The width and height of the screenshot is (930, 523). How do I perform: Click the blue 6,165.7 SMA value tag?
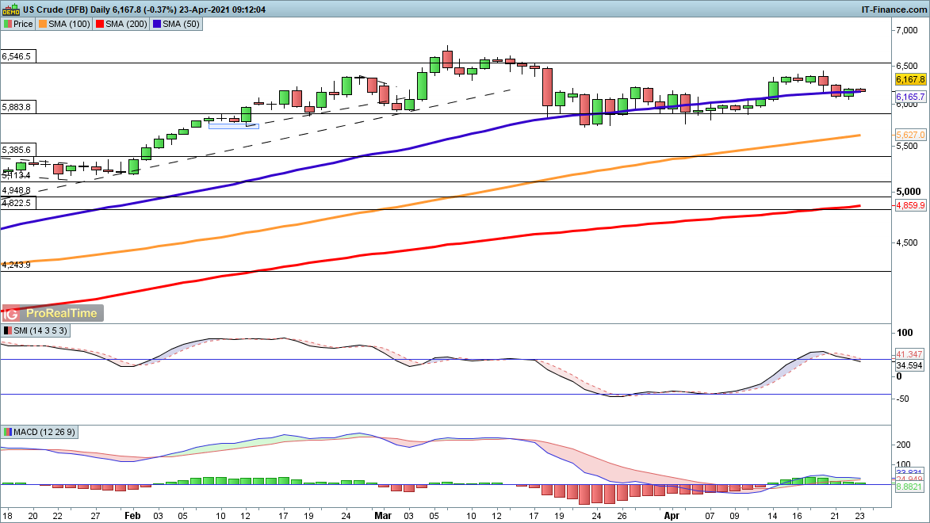coord(909,97)
